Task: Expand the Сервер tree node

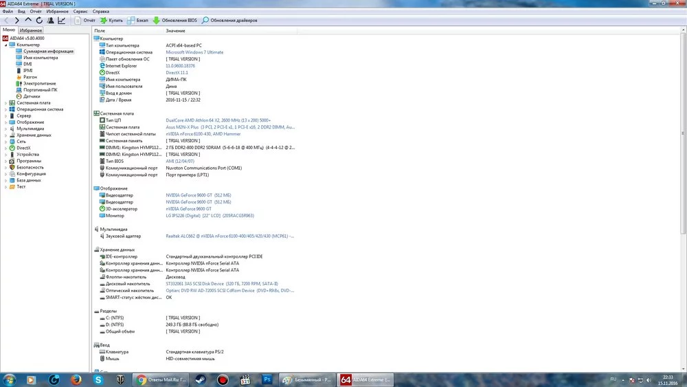Action: (x=5, y=115)
